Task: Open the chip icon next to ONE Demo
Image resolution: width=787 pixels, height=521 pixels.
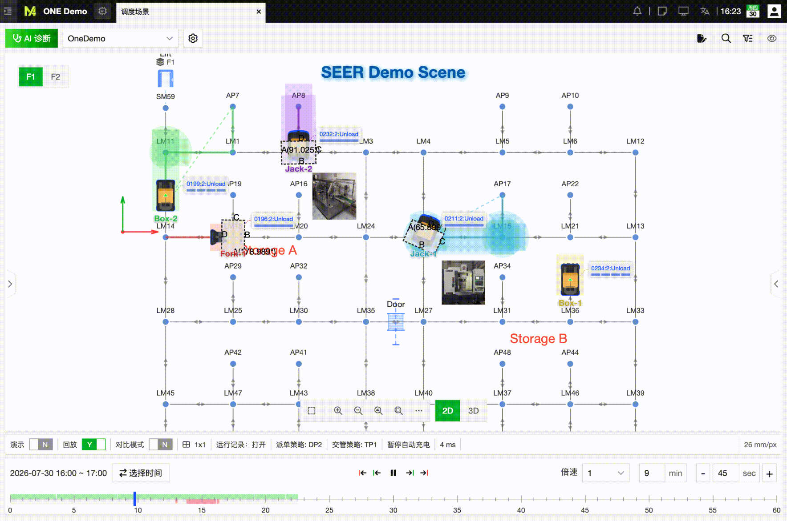Action: pyautogui.click(x=102, y=11)
